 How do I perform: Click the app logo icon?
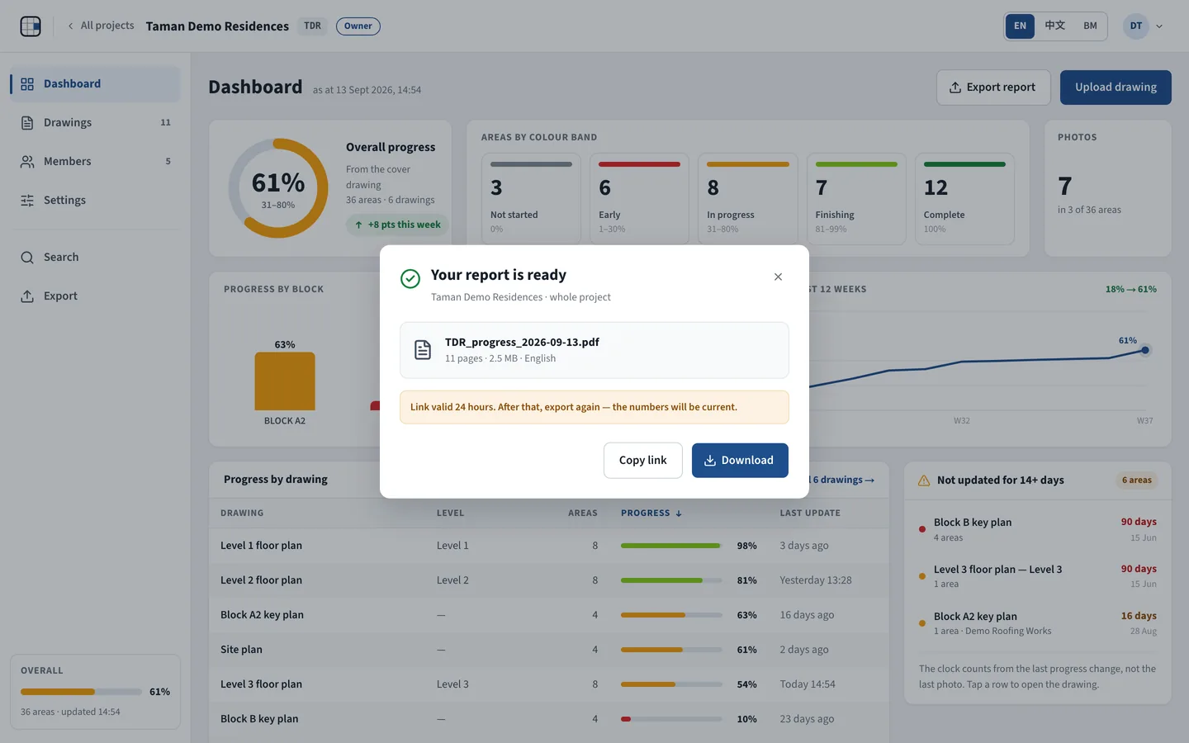pos(31,26)
